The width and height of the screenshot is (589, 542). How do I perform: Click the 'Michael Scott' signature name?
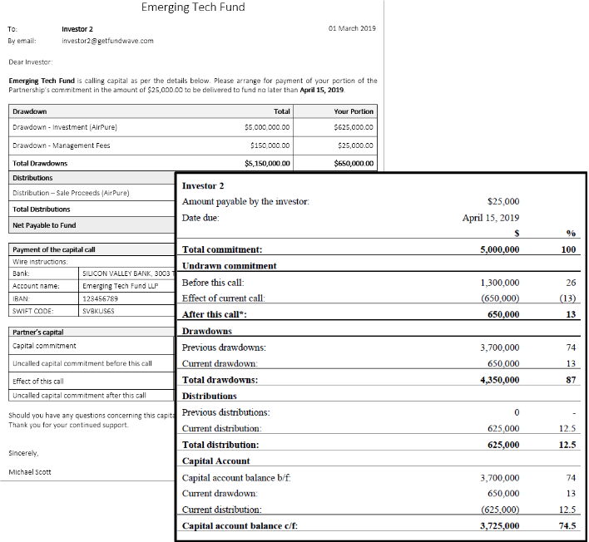30,472
